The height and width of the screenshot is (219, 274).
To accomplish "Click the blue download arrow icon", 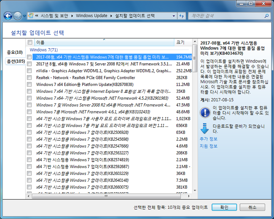I will tap(204, 129).
